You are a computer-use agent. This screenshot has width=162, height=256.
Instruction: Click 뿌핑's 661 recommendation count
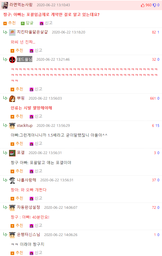point(153,98)
